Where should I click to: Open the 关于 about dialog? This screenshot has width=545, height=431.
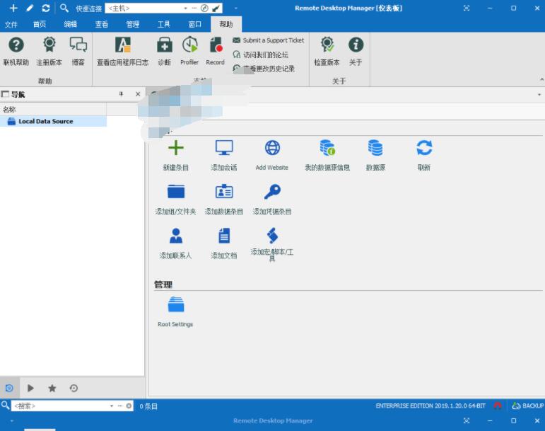pyautogui.click(x=356, y=52)
